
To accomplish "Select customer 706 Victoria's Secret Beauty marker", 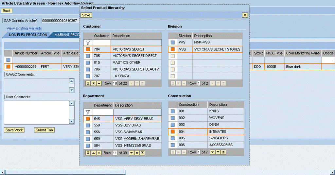I will click(88, 69).
